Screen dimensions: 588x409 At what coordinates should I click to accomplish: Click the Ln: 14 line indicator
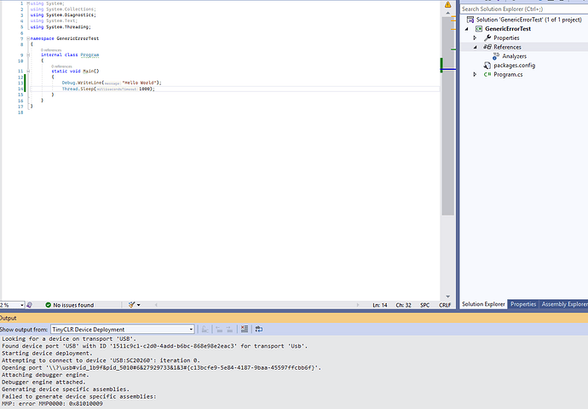click(x=379, y=305)
